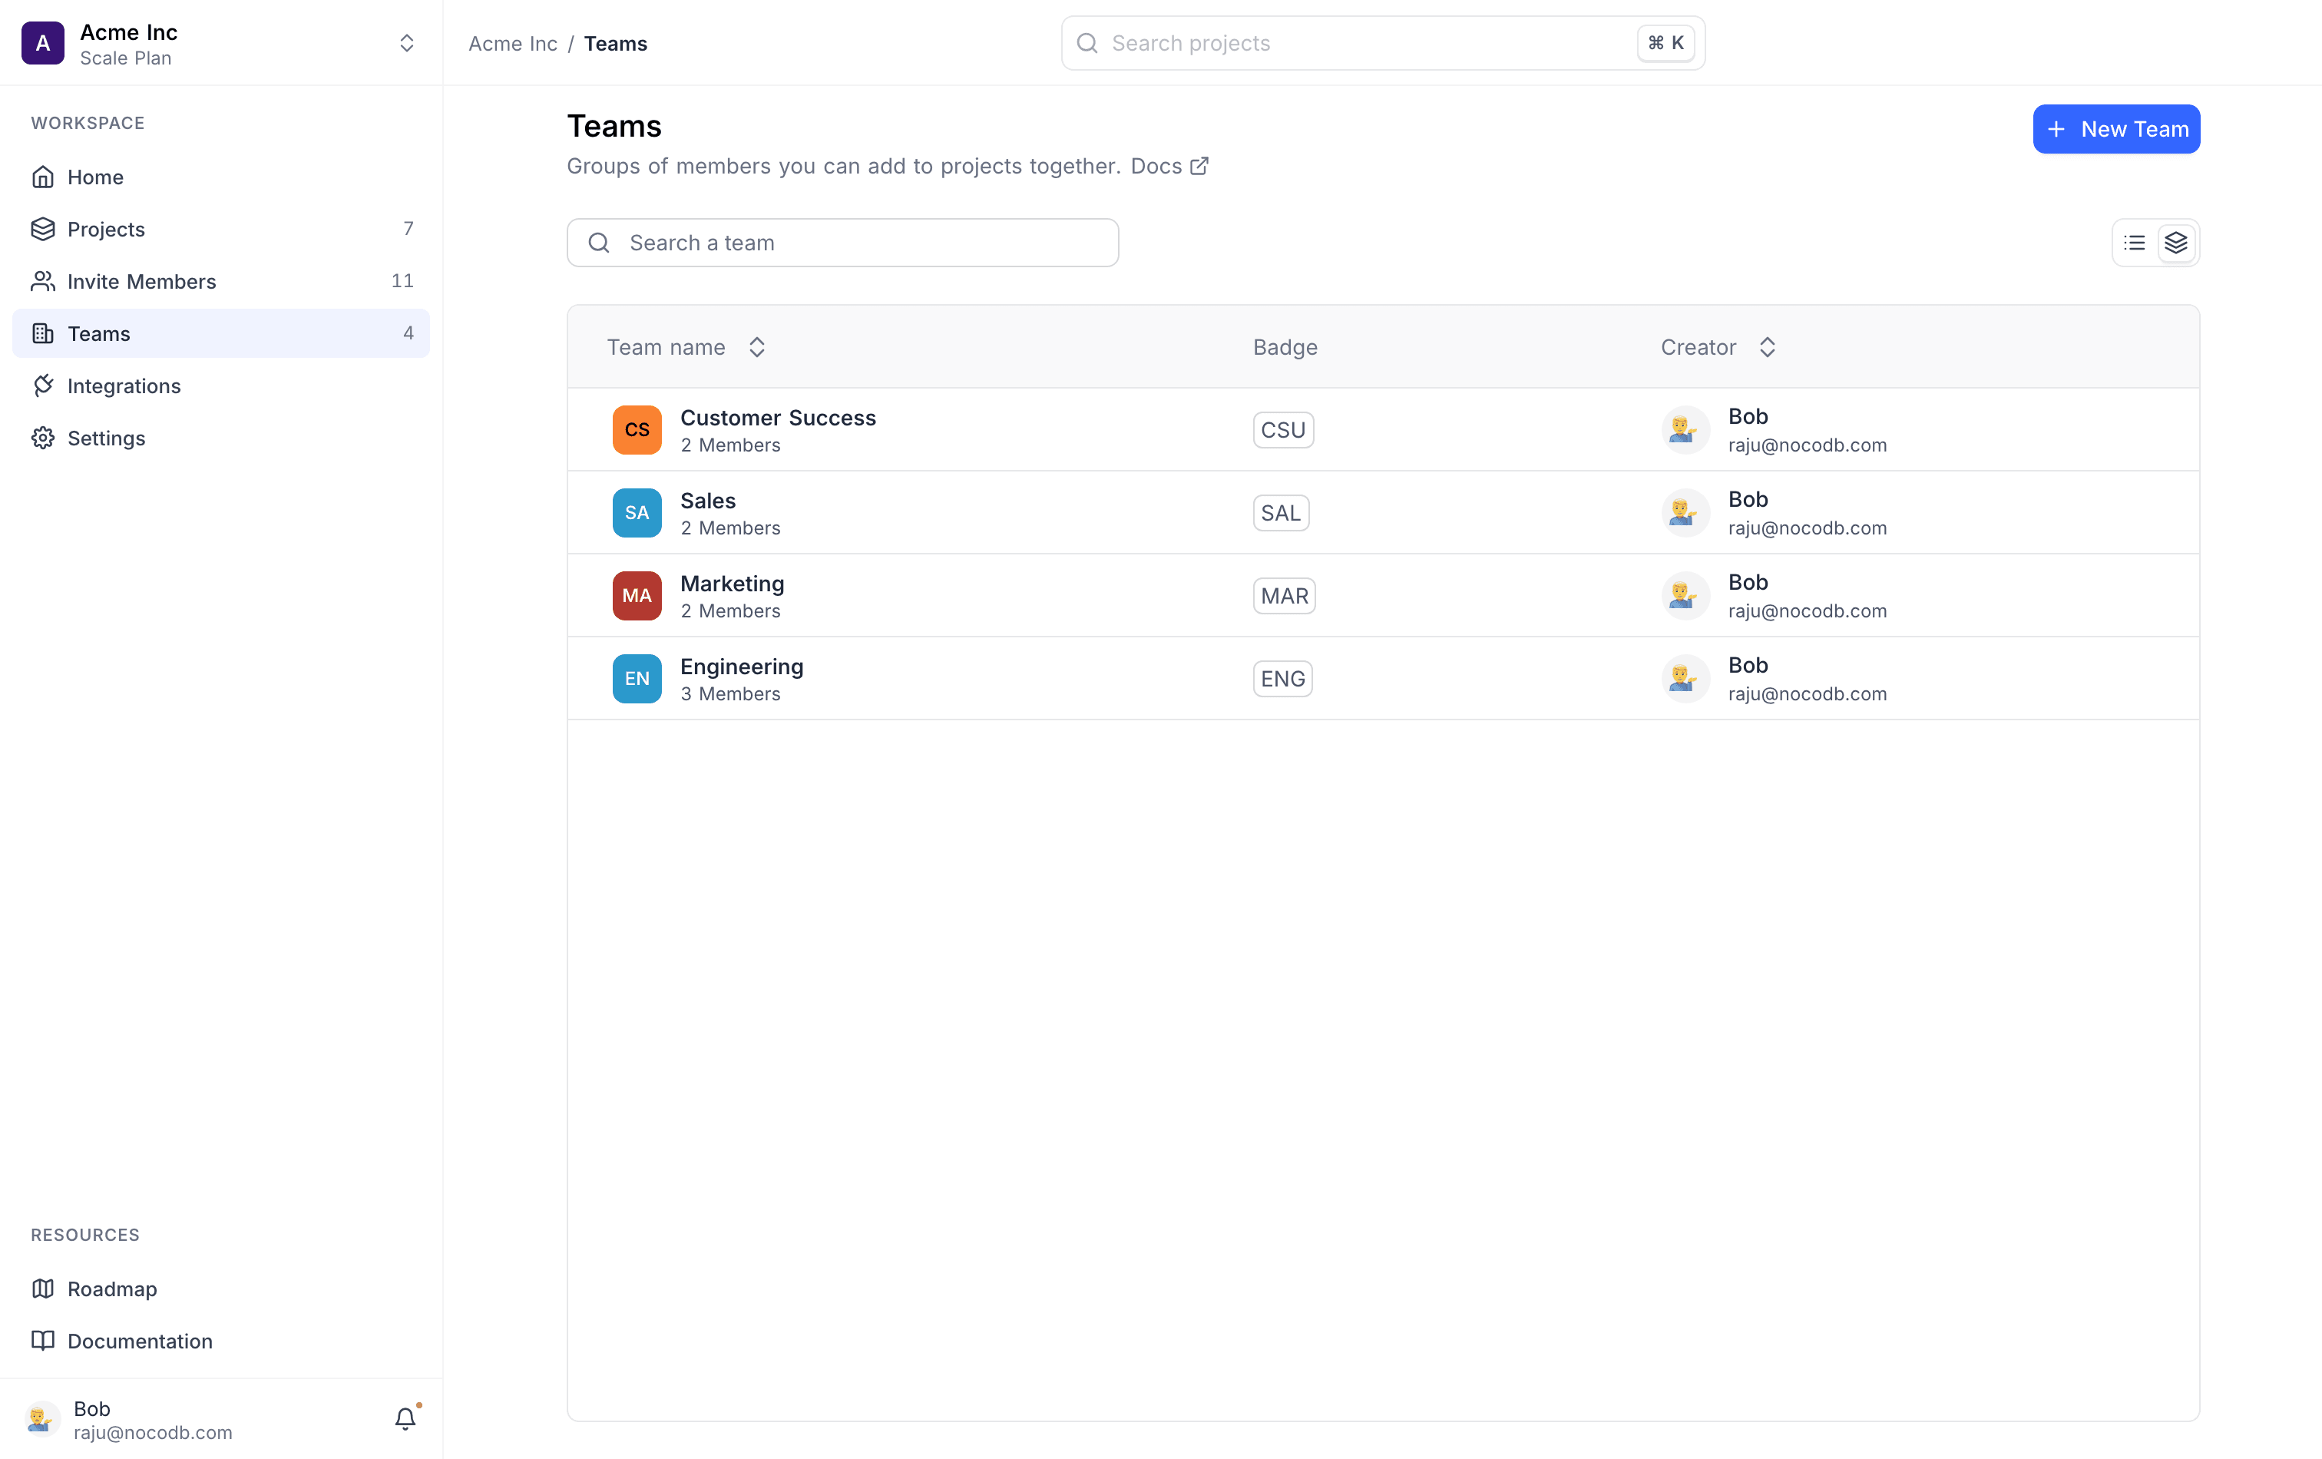This screenshot has width=2322, height=1459.
Task: Click the CSU badge
Action: [x=1283, y=430]
